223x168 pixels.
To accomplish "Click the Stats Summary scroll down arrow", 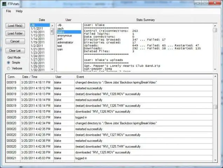I will coord(215,69).
